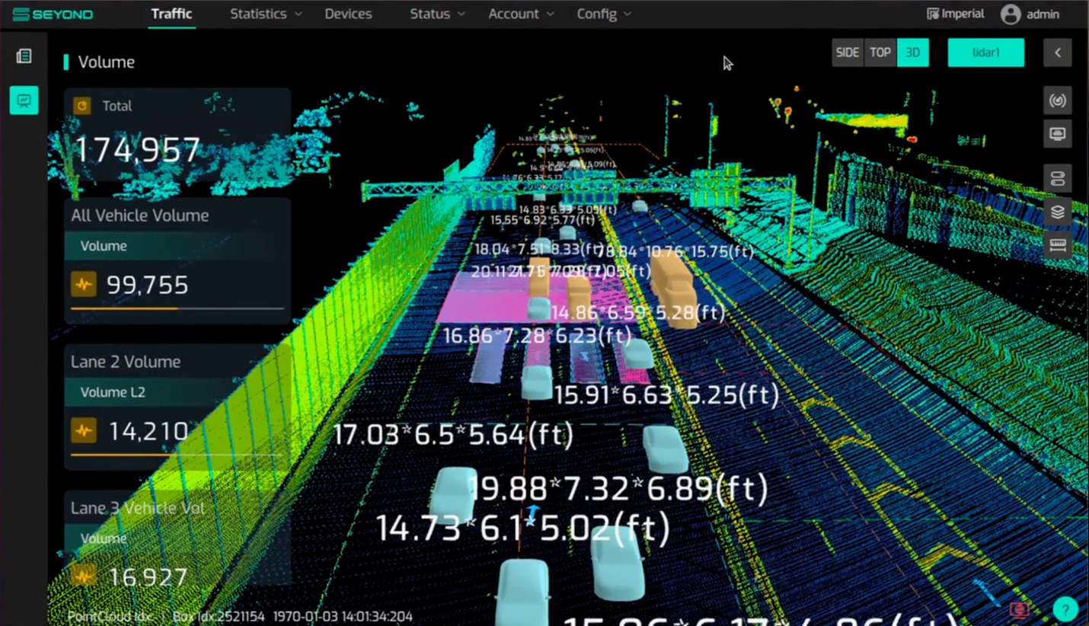Click the Lane 3 Vehicle Vol title
Screen dimensions: 1089x626
[138, 508]
